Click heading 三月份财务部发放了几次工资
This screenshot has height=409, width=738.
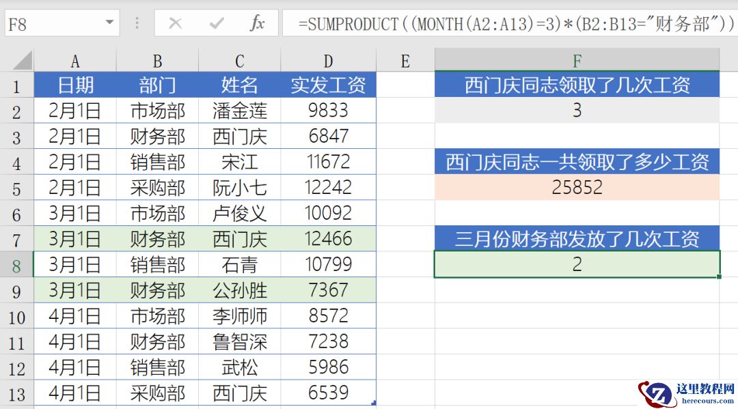point(577,239)
